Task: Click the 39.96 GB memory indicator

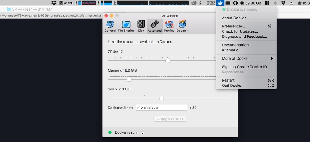Action: point(251,3)
